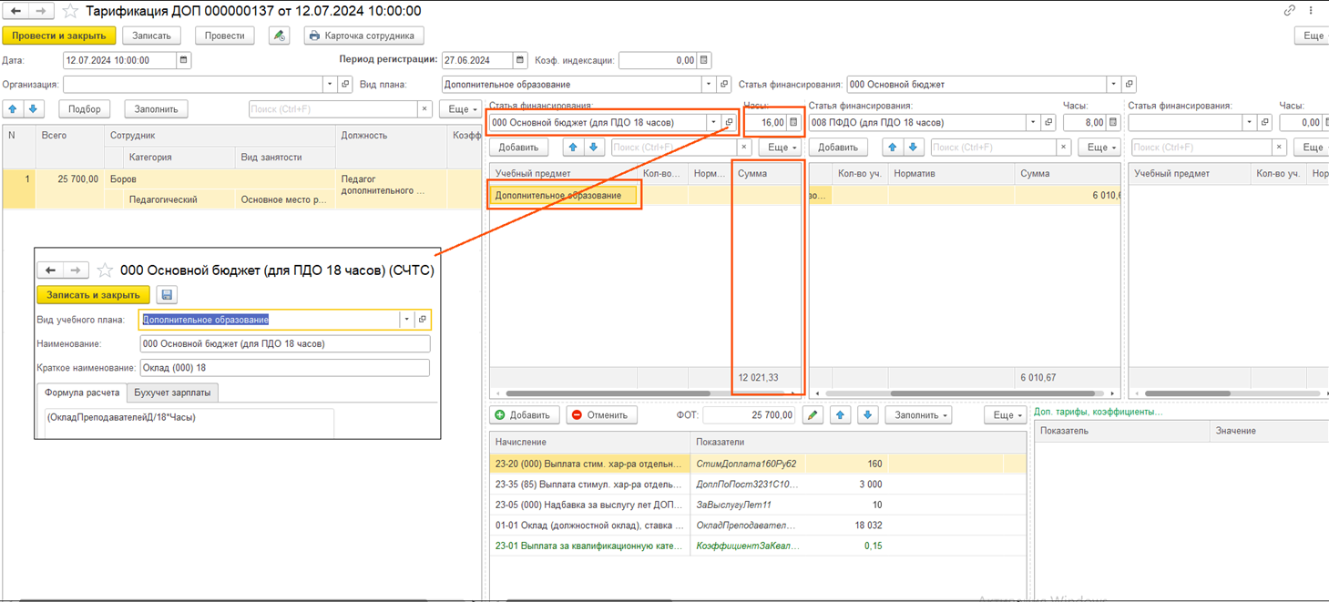Click the Краткое наименование input field
Screen dimensions: 1329x602
click(x=284, y=368)
